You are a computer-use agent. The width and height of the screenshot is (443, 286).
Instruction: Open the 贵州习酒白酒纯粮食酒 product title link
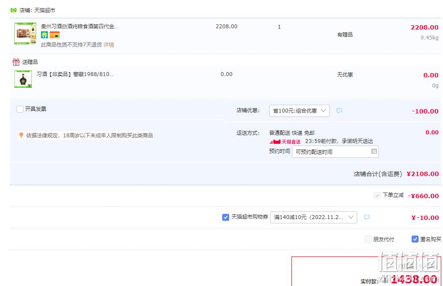(80, 27)
